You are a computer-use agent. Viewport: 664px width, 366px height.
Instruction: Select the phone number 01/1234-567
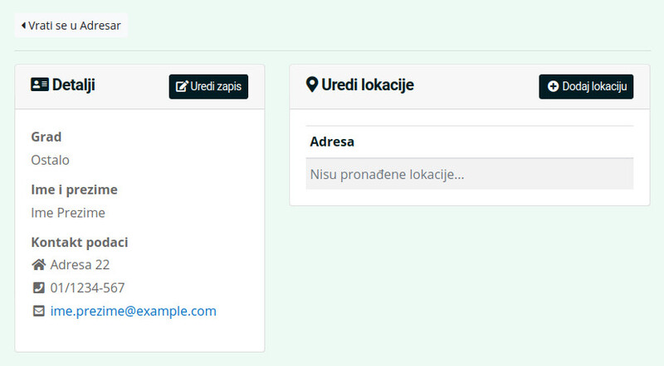click(x=88, y=288)
